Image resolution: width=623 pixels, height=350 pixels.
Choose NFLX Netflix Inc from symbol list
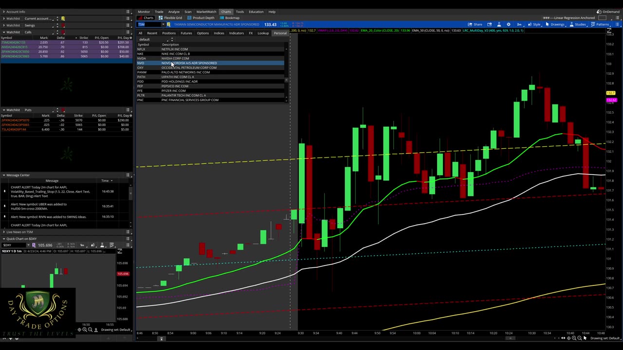click(x=211, y=49)
